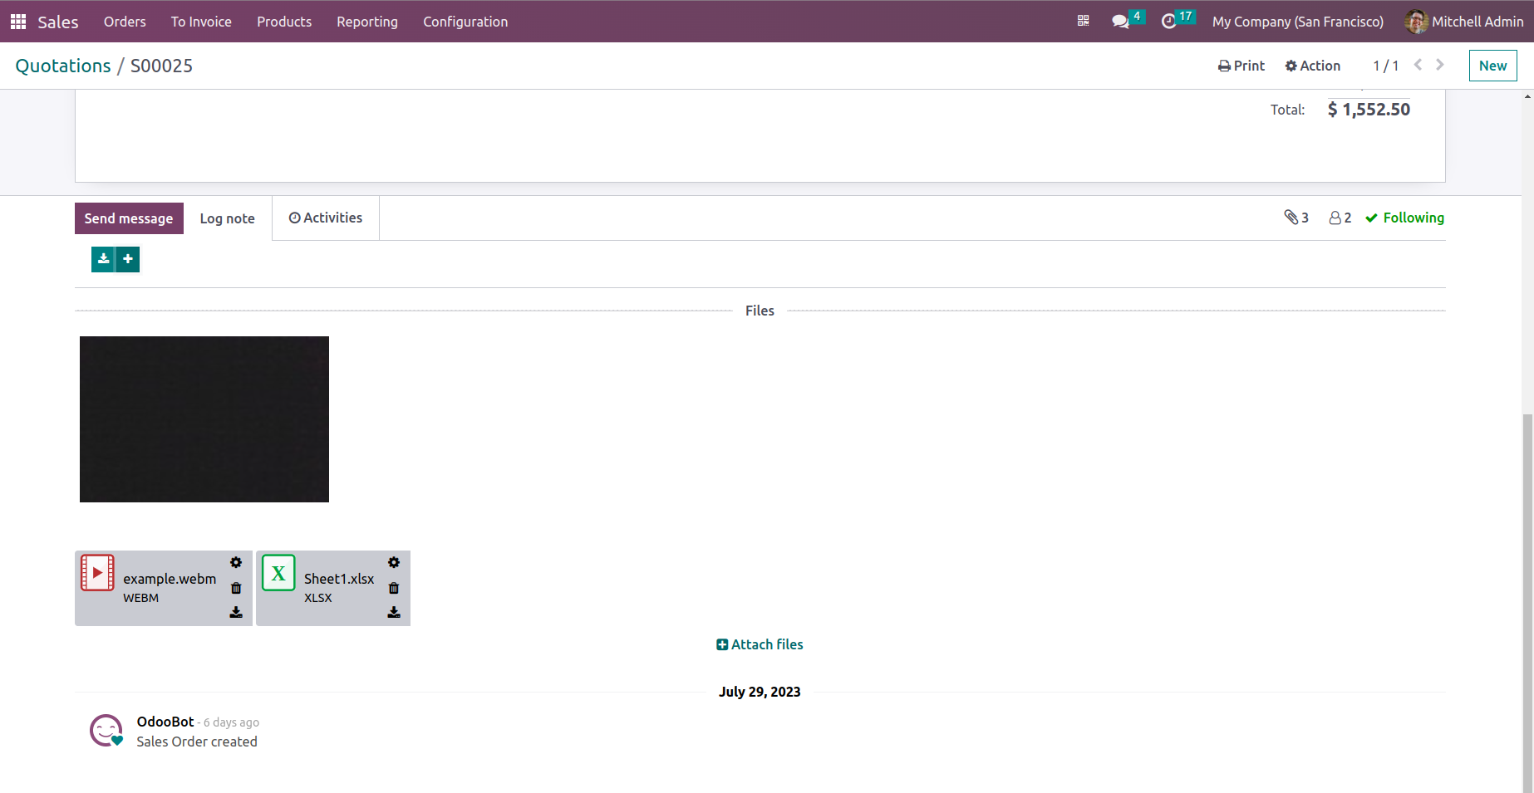The image size is (1534, 793).
Task: Click the total amount $ 1,552.50
Action: [x=1369, y=109]
